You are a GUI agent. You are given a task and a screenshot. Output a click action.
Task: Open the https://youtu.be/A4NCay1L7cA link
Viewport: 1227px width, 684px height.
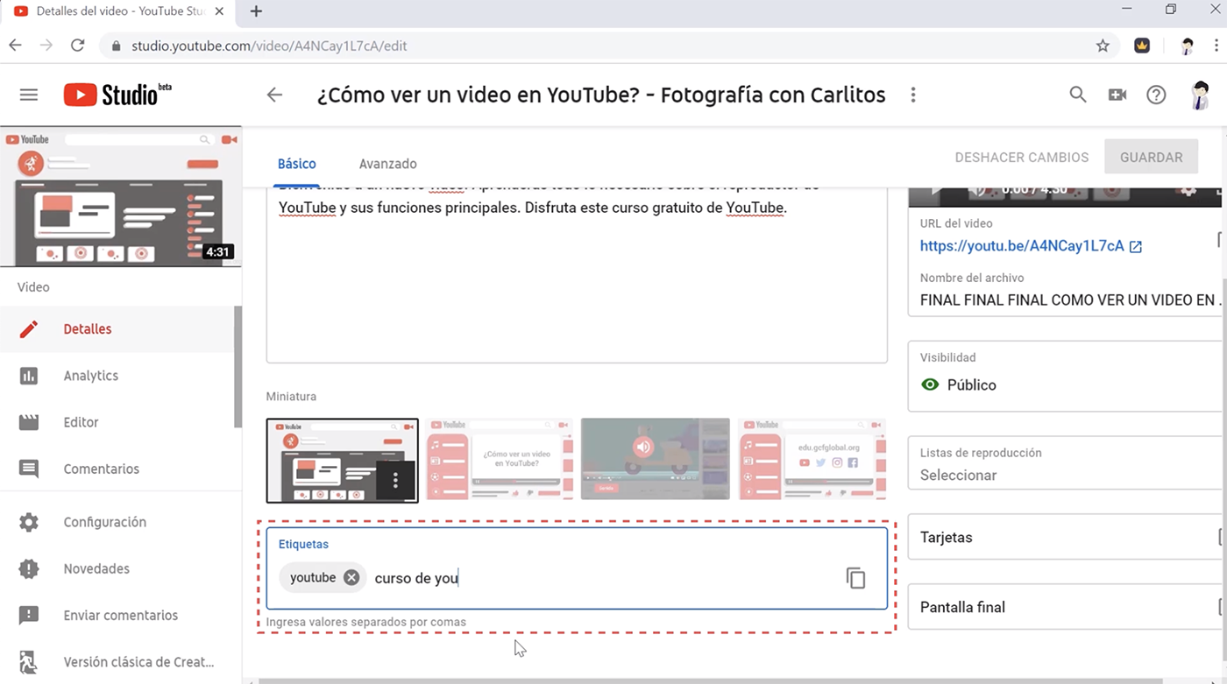(x=1022, y=246)
